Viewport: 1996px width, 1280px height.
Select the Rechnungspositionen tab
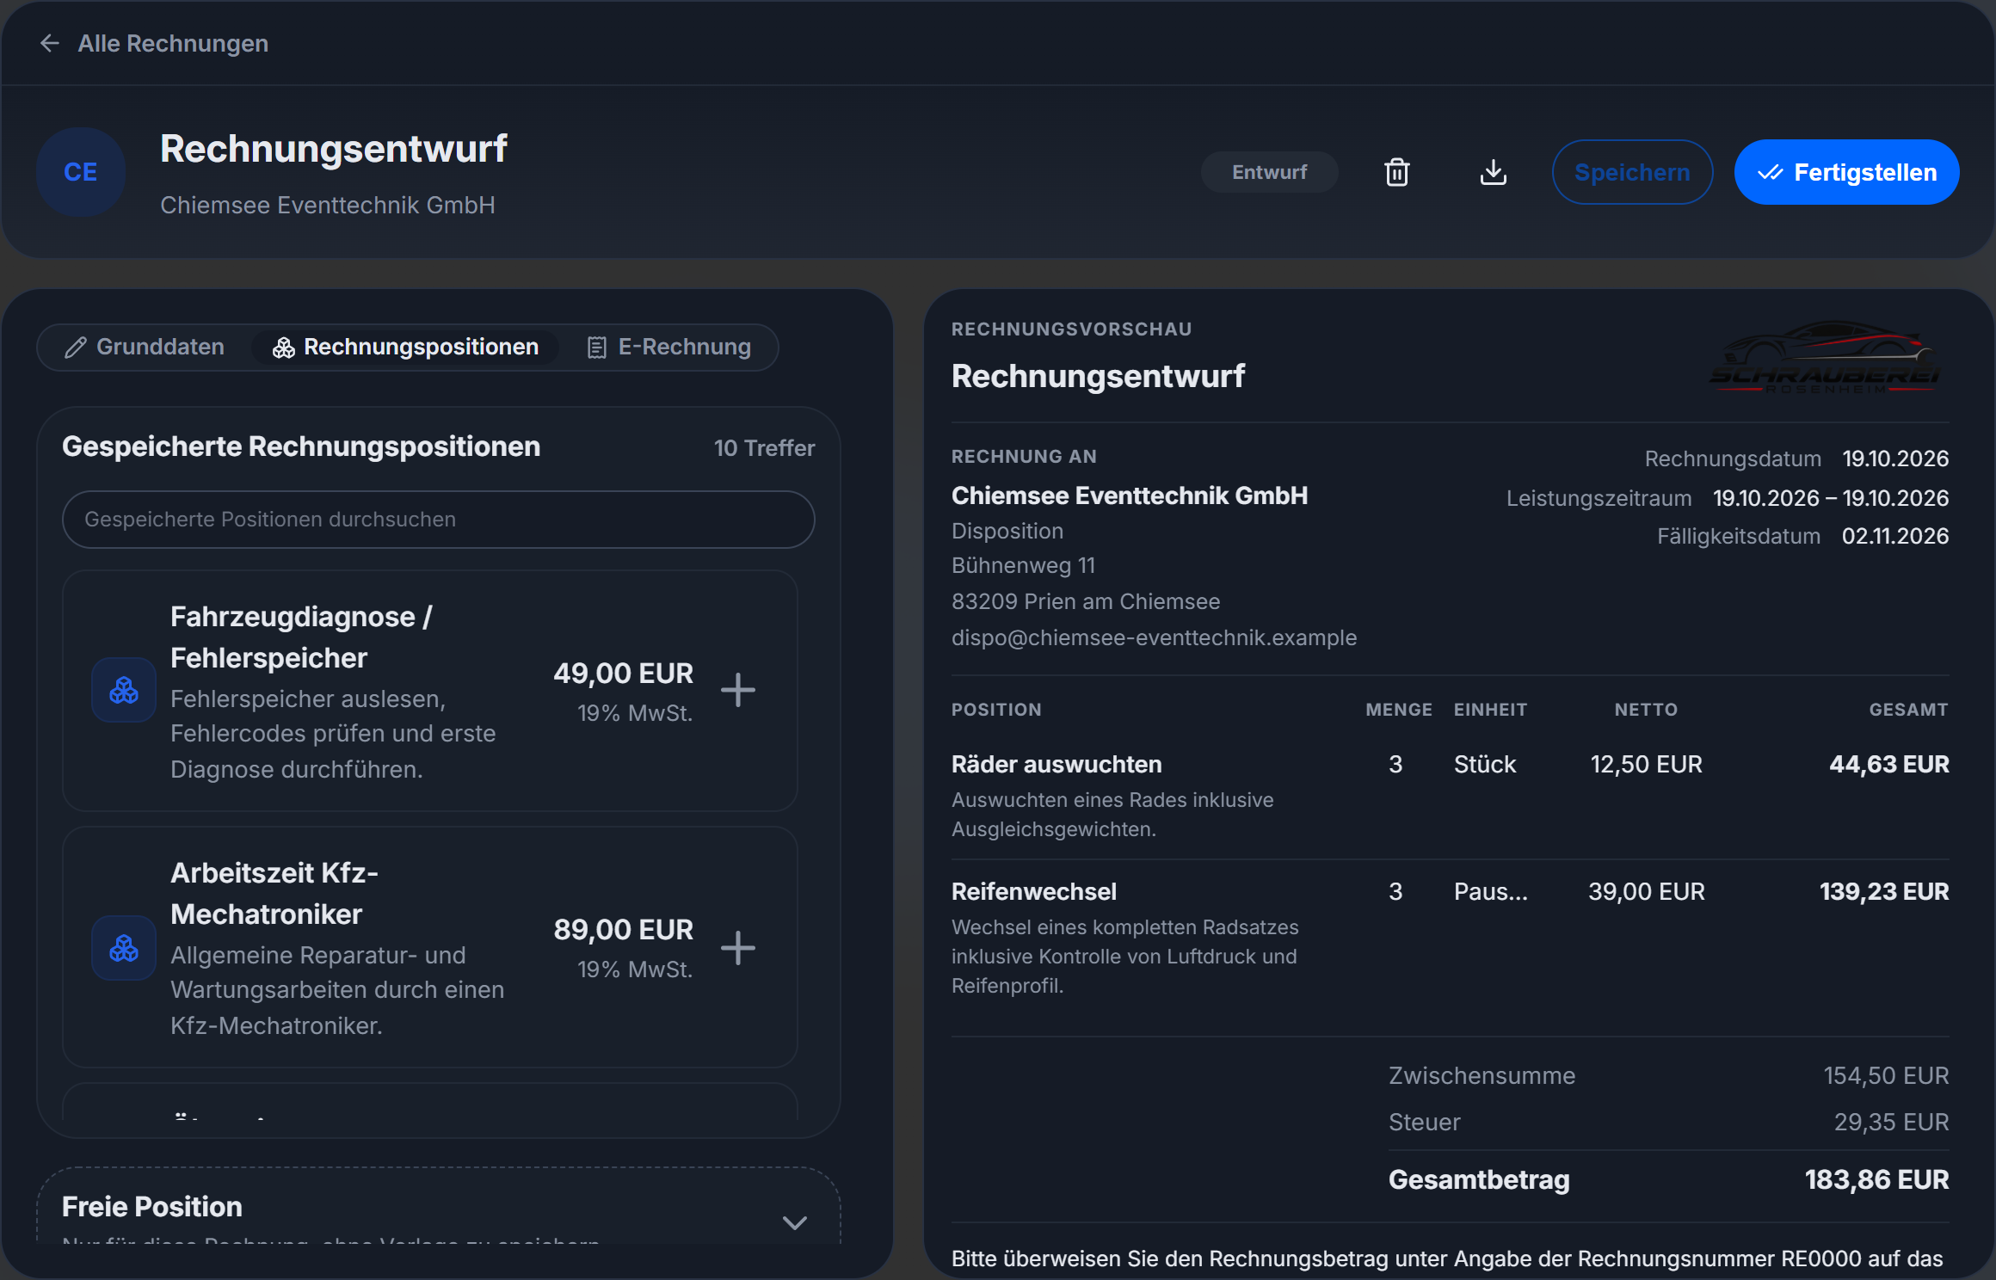coord(405,347)
